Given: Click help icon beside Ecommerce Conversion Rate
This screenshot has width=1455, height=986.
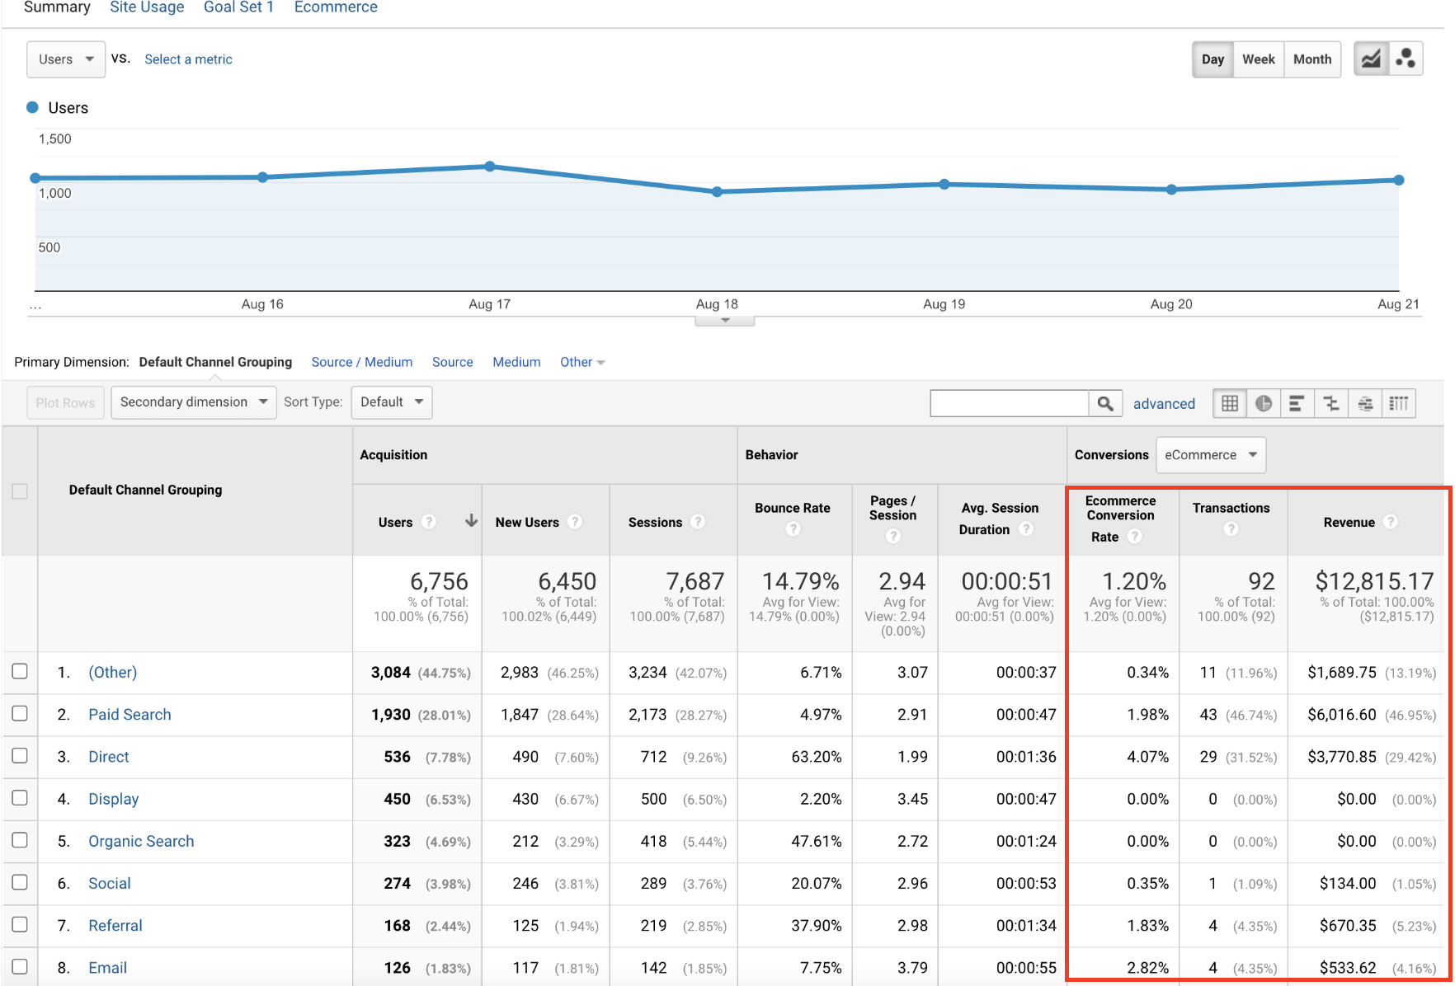Looking at the screenshot, I should tap(1135, 537).
